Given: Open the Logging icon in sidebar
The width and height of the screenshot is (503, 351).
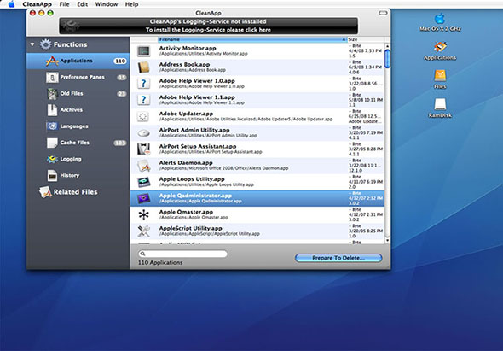Looking at the screenshot, I should (52, 159).
